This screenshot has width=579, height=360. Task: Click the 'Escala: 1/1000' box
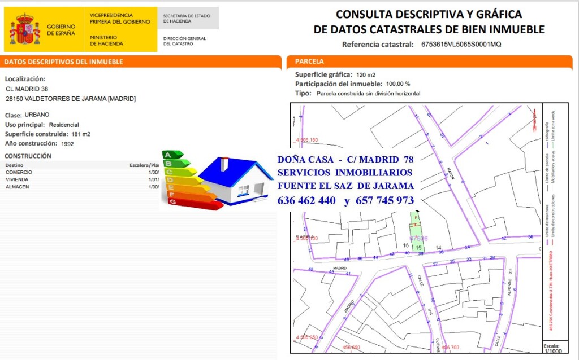coord(554,348)
